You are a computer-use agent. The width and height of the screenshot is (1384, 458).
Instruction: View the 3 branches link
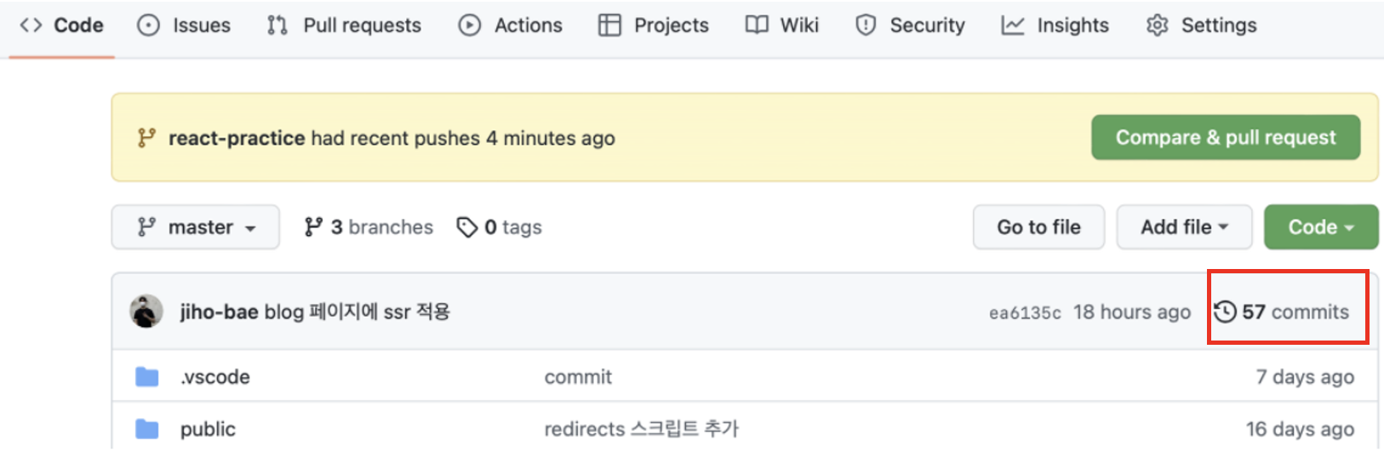tap(369, 227)
